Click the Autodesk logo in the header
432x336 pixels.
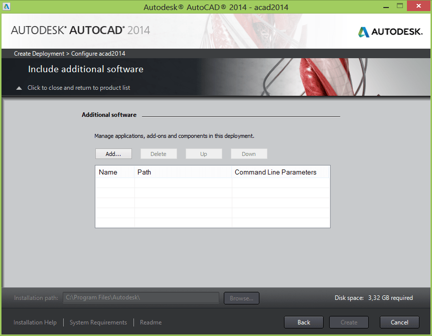pos(390,32)
